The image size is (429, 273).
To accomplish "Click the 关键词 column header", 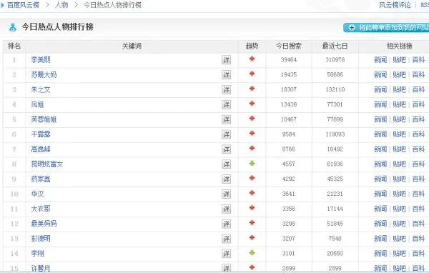I will click(x=132, y=46).
